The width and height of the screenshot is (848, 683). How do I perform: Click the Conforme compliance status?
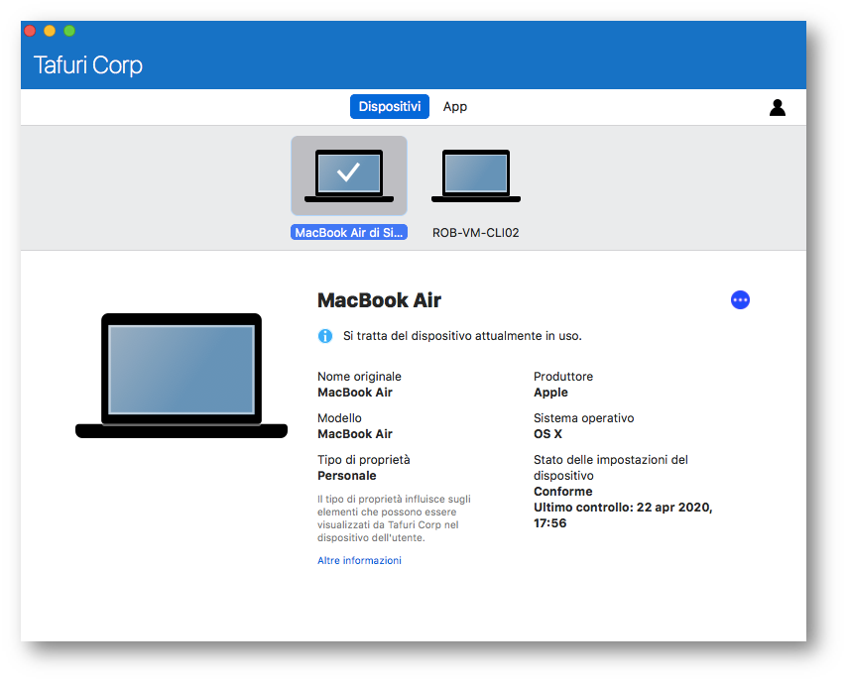point(563,491)
